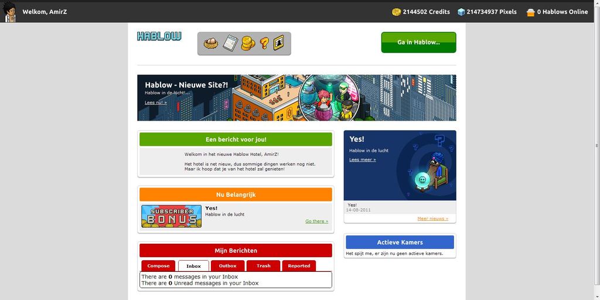This screenshot has height=300, width=600.
Task: Click the '14-08-2011' news date
Action: click(358, 210)
